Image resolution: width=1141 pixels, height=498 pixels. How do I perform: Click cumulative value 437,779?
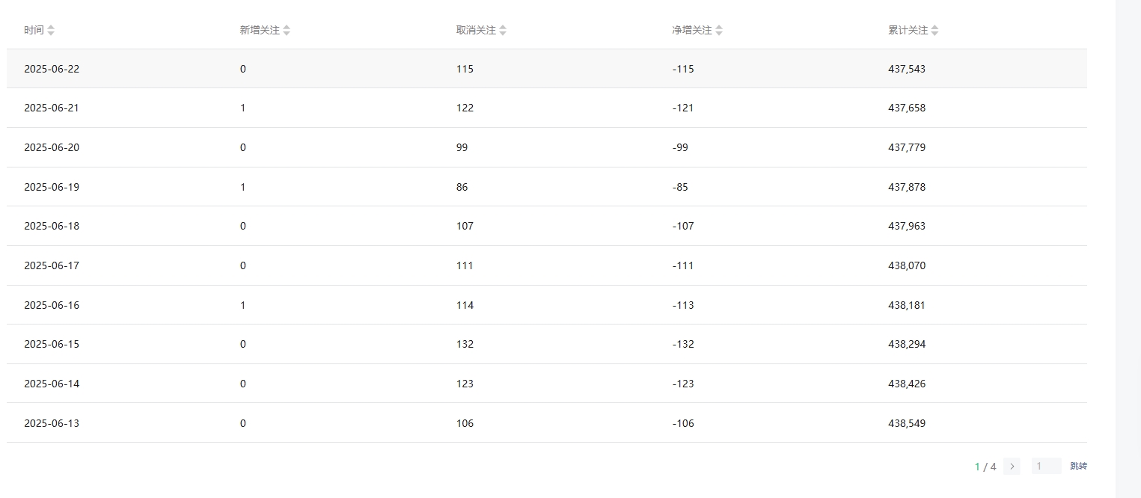(x=907, y=147)
